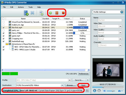Open the snapshot options arrow beside camera
This screenshot has height=95, width=126.
122,91
